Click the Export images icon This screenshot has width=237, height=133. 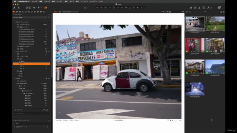coord(19,7)
